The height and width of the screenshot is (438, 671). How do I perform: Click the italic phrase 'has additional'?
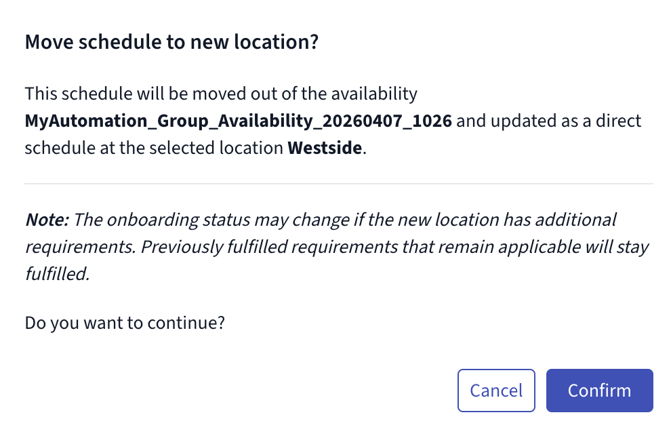coord(560,220)
